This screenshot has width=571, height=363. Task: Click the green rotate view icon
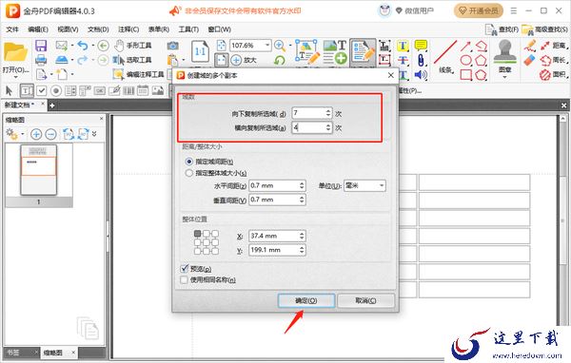pyautogui.click(x=279, y=60)
